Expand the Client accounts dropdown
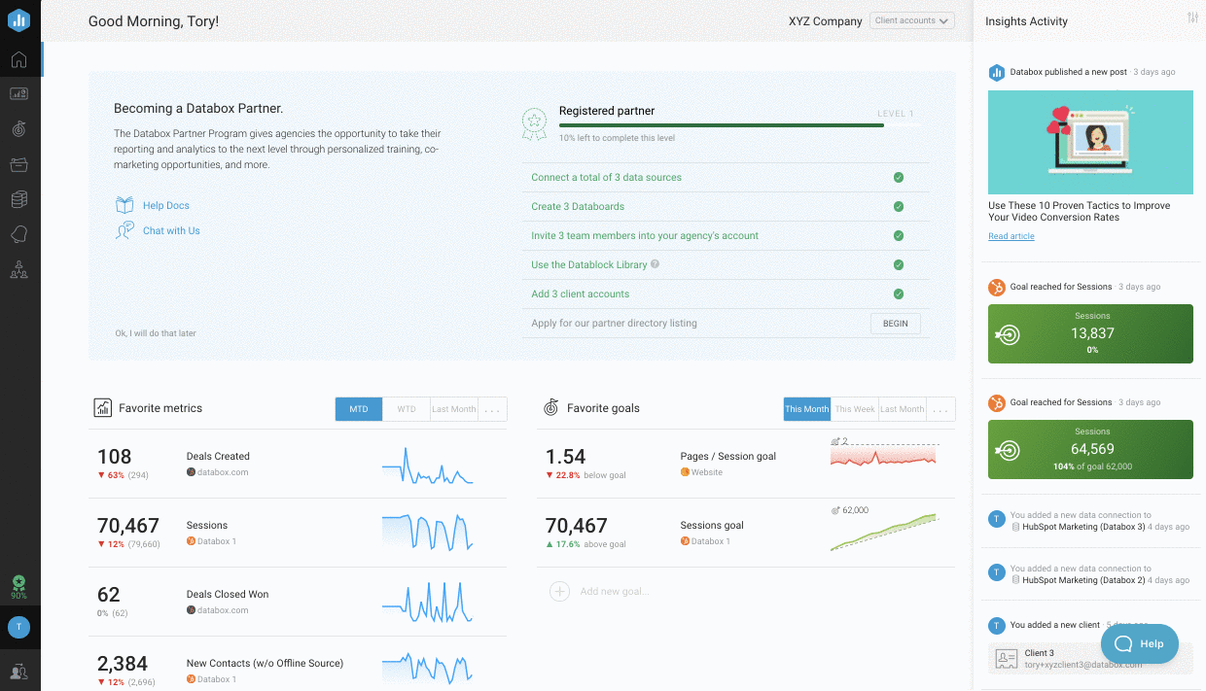 [911, 20]
